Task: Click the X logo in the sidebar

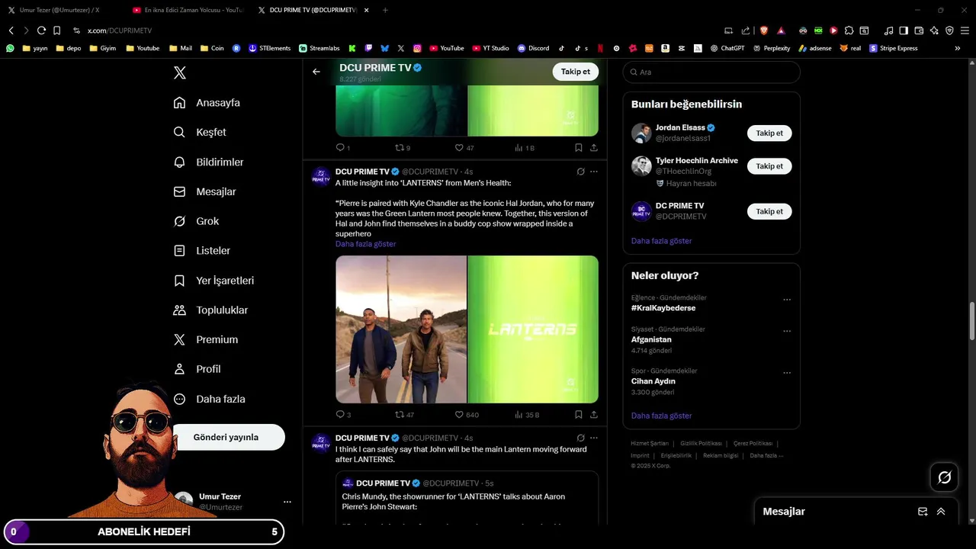Action: tap(180, 73)
